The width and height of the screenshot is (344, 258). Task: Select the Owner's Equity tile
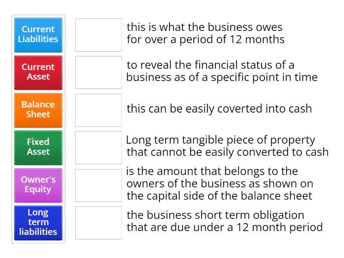38,185
